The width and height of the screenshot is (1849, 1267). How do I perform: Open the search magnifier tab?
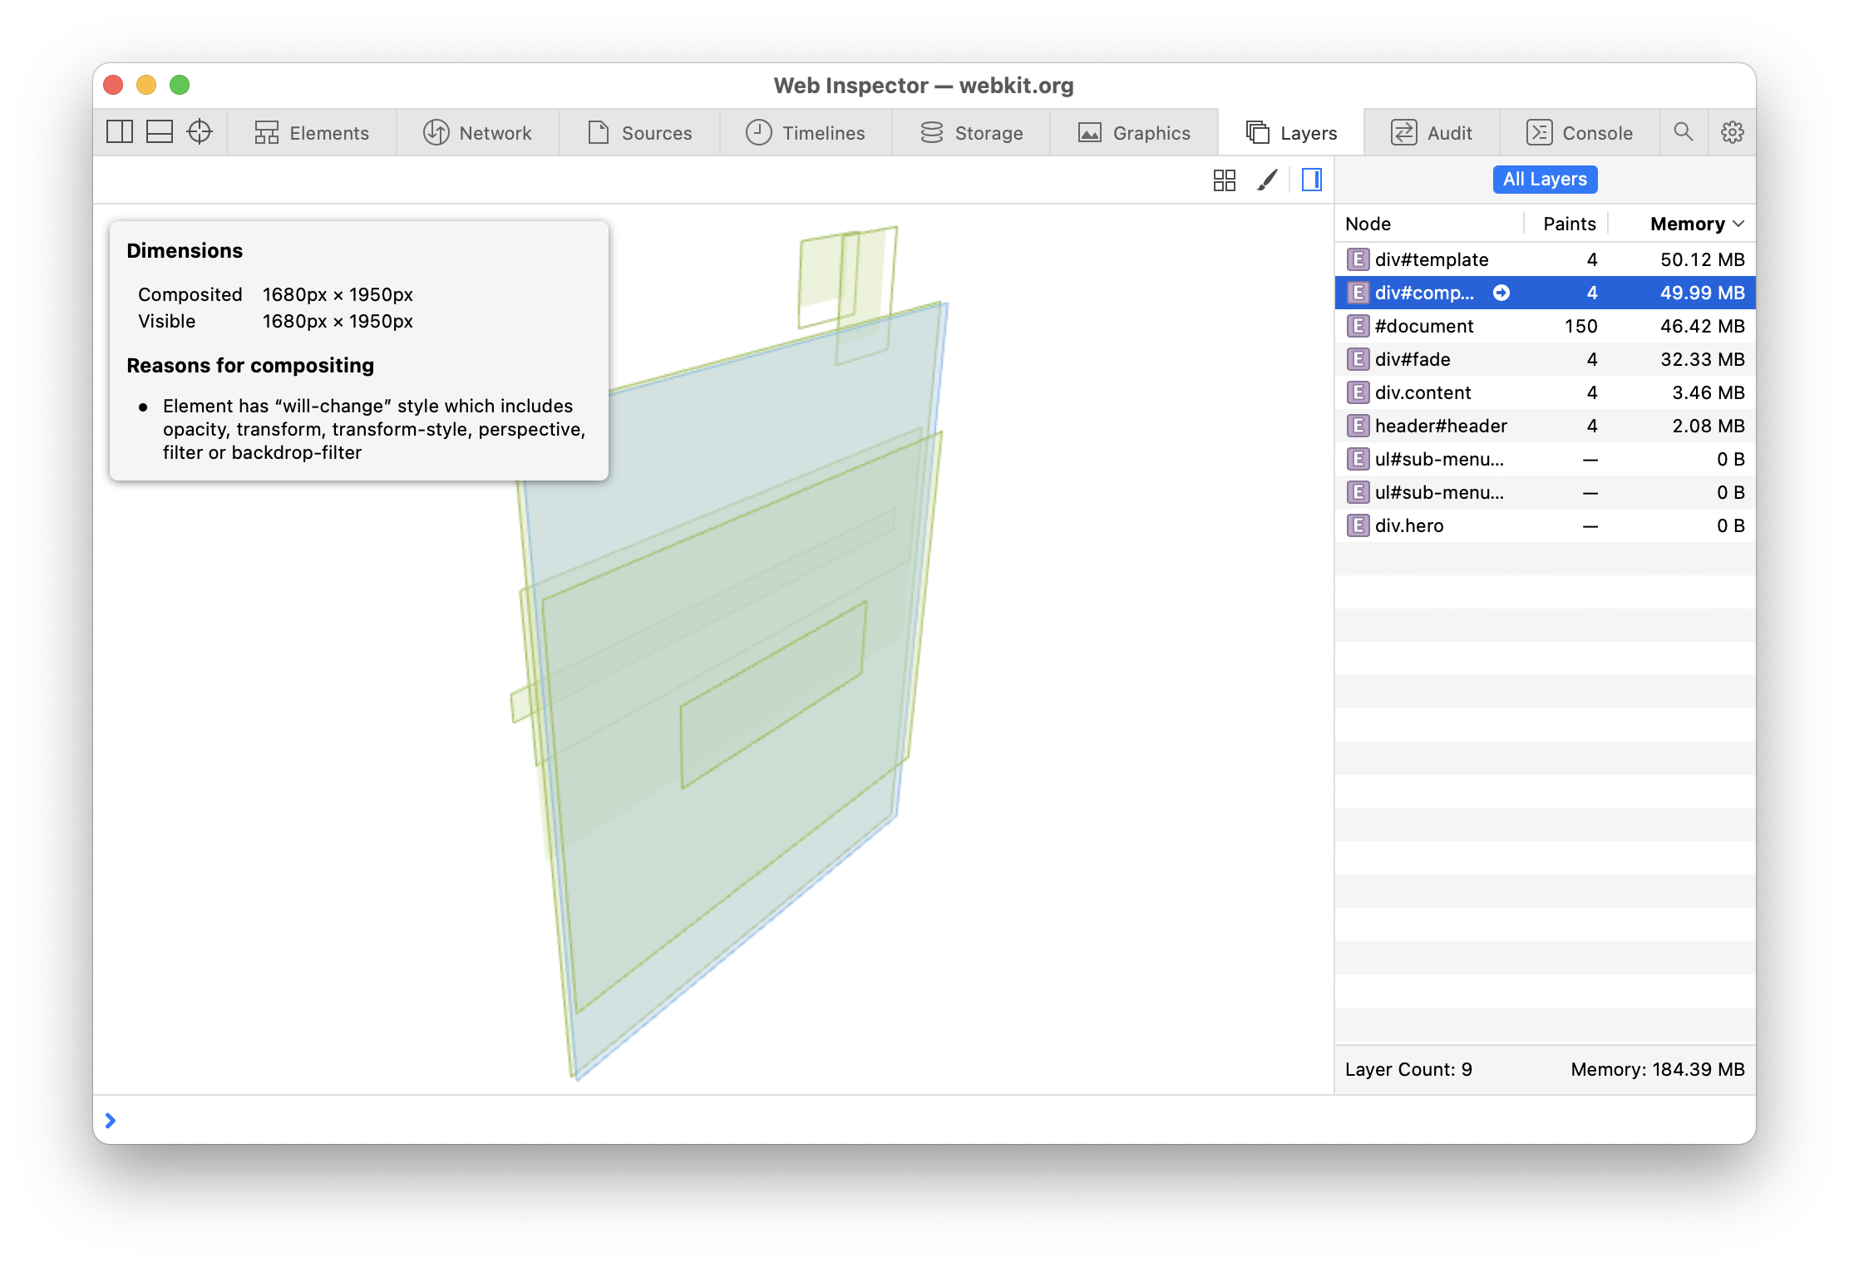tap(1684, 132)
